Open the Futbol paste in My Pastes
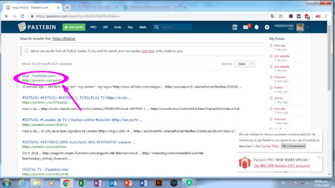 (x=278, y=87)
